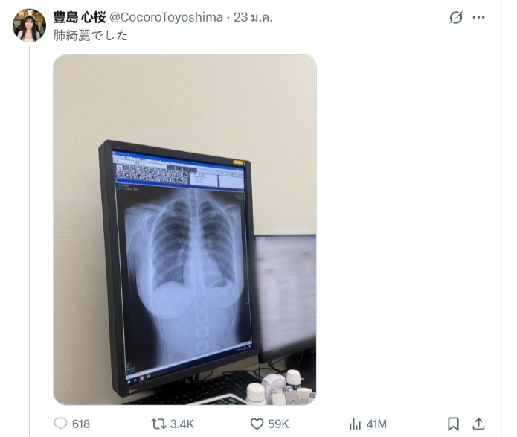517x437 pixels.
Task: Open the profile avatar of 豊島 心桜
Action: click(x=30, y=25)
